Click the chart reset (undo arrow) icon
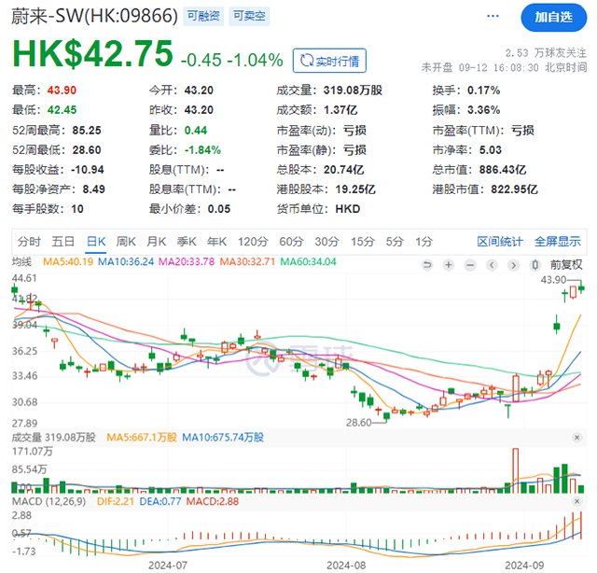 [427, 265]
